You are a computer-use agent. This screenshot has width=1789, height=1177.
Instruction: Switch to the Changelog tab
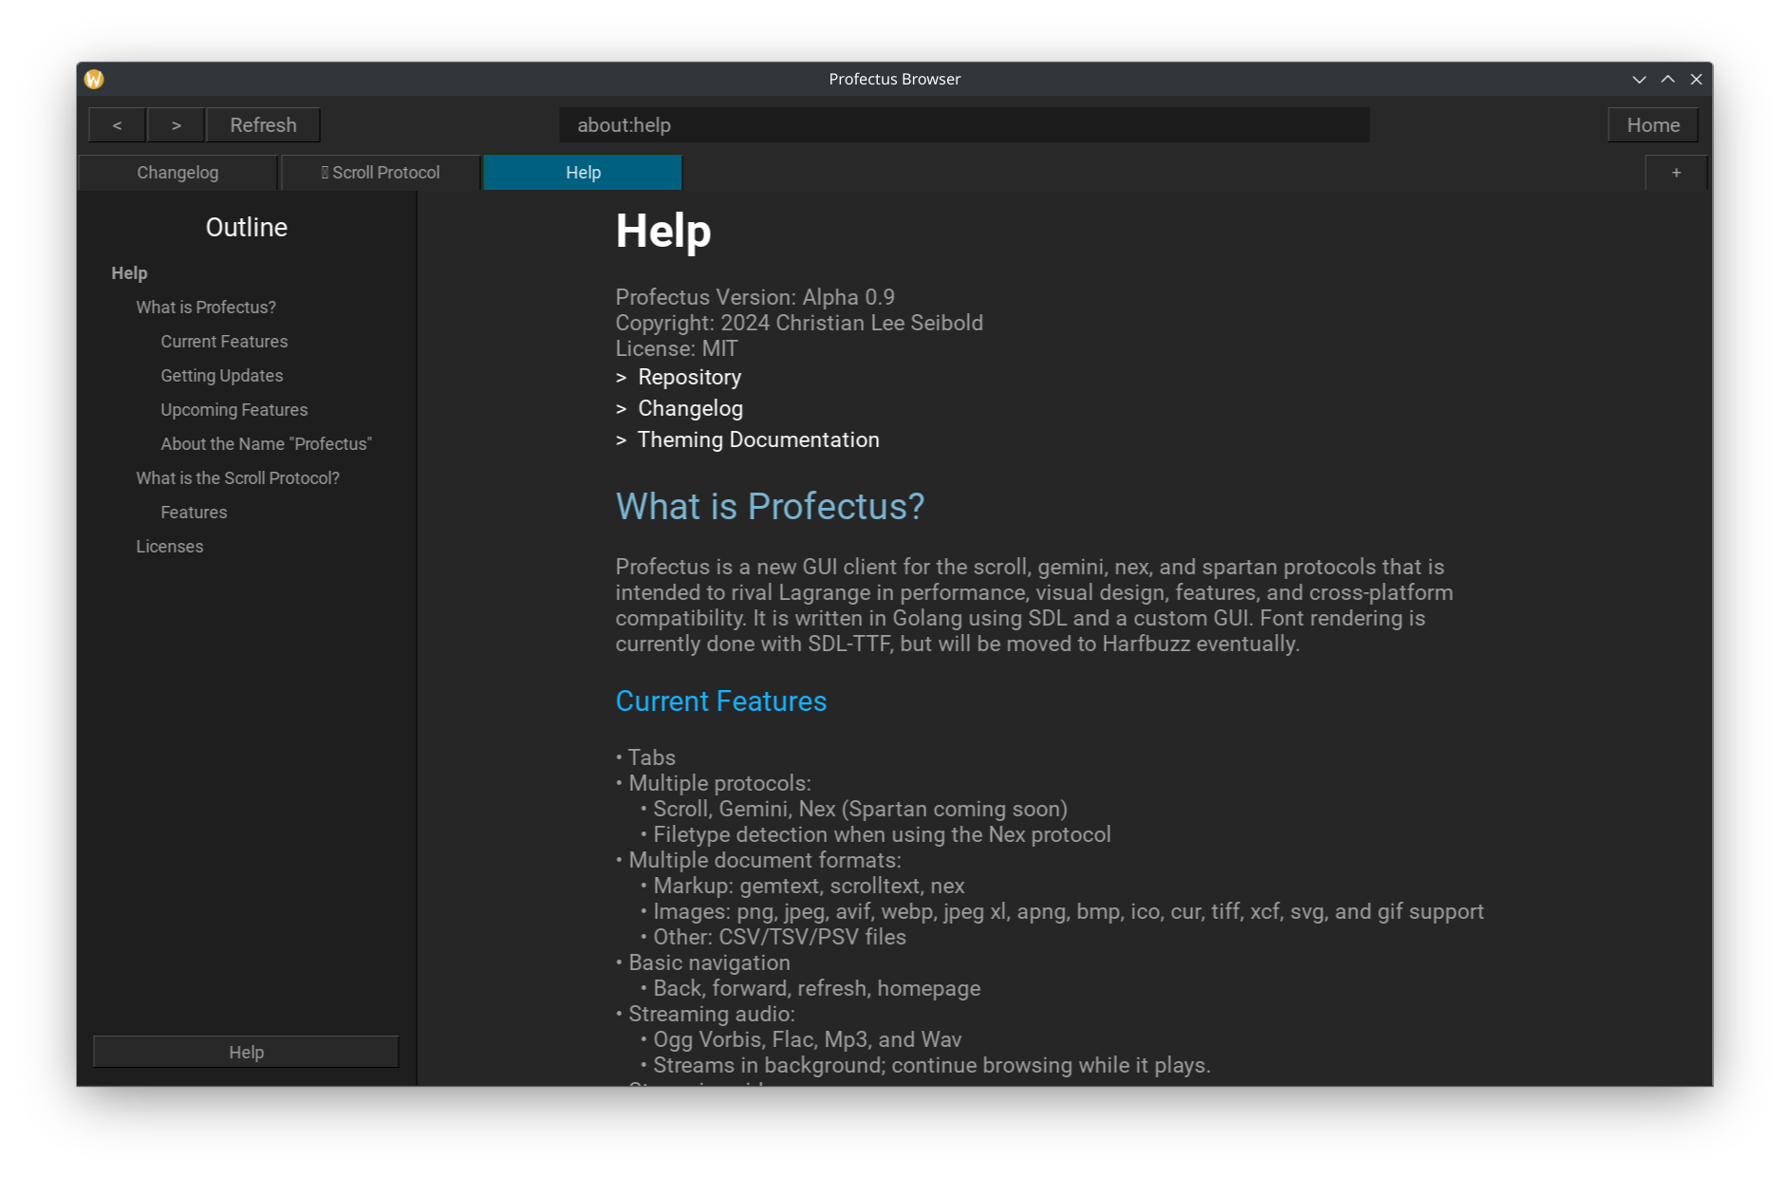(177, 173)
